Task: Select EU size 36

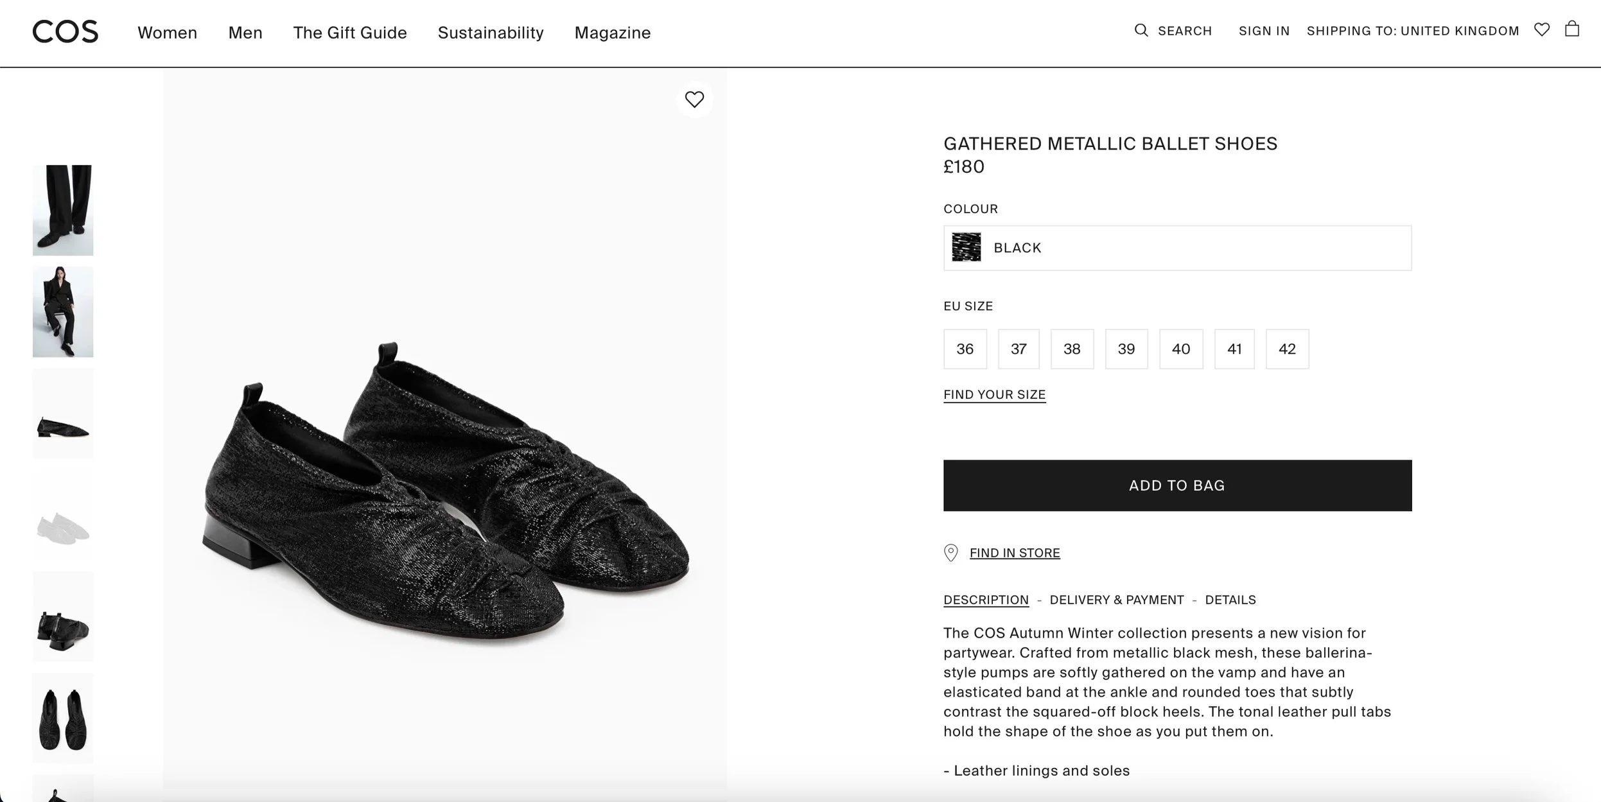Action: pyautogui.click(x=965, y=349)
